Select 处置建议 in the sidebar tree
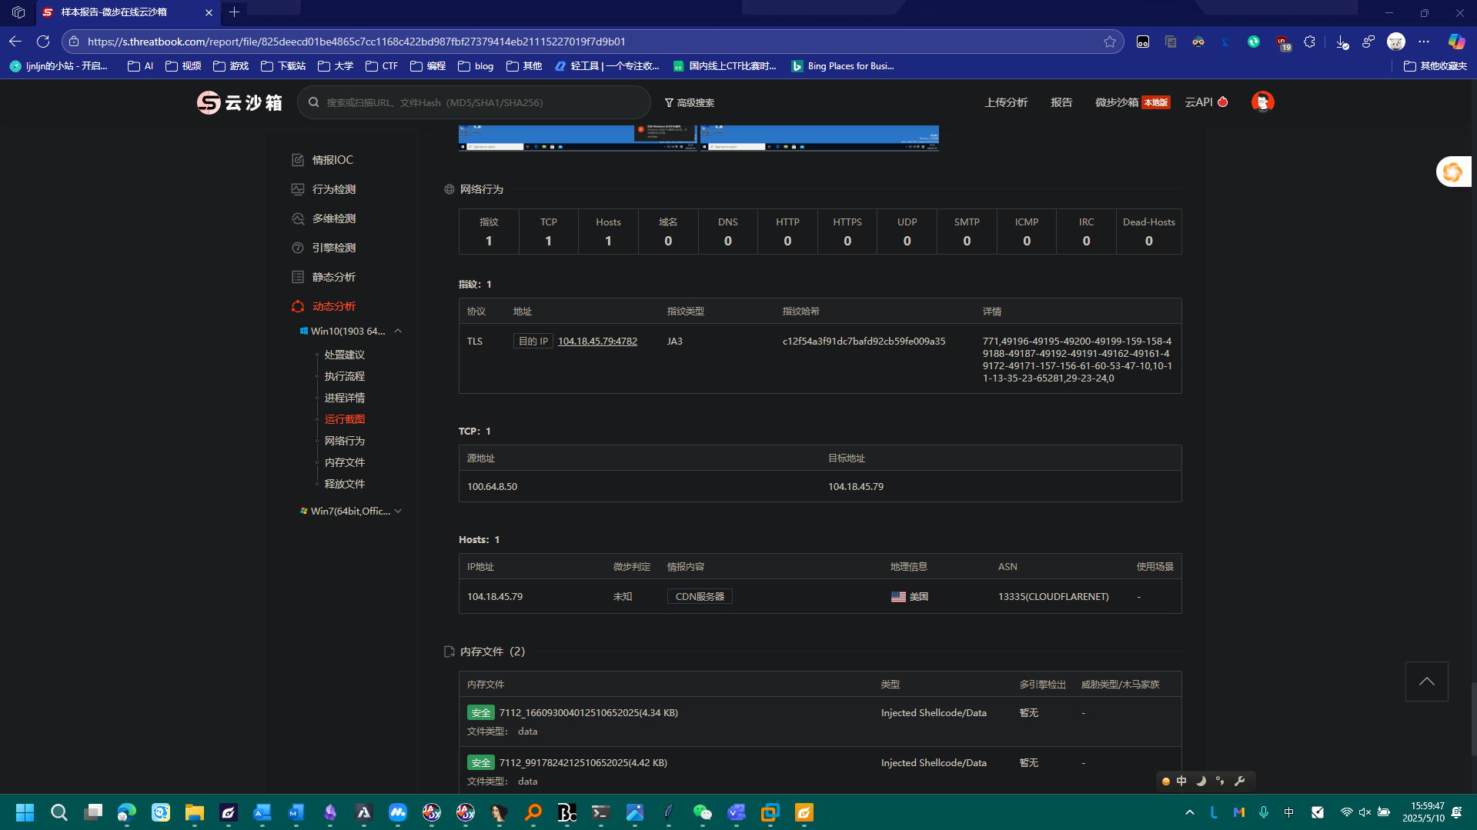The image size is (1477, 830). [x=344, y=355]
